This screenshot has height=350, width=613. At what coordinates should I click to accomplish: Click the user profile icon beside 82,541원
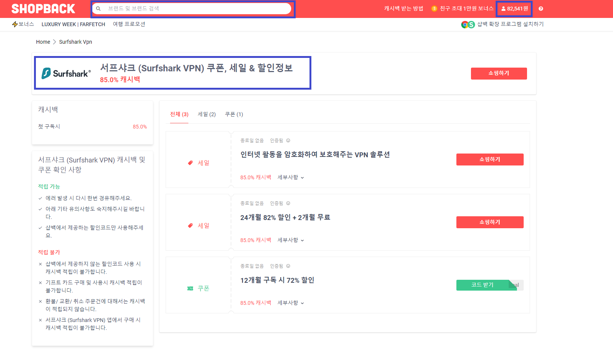pos(503,9)
